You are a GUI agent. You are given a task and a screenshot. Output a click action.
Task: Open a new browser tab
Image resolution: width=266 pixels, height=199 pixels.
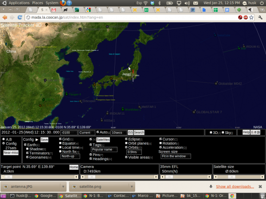pos(262,10)
